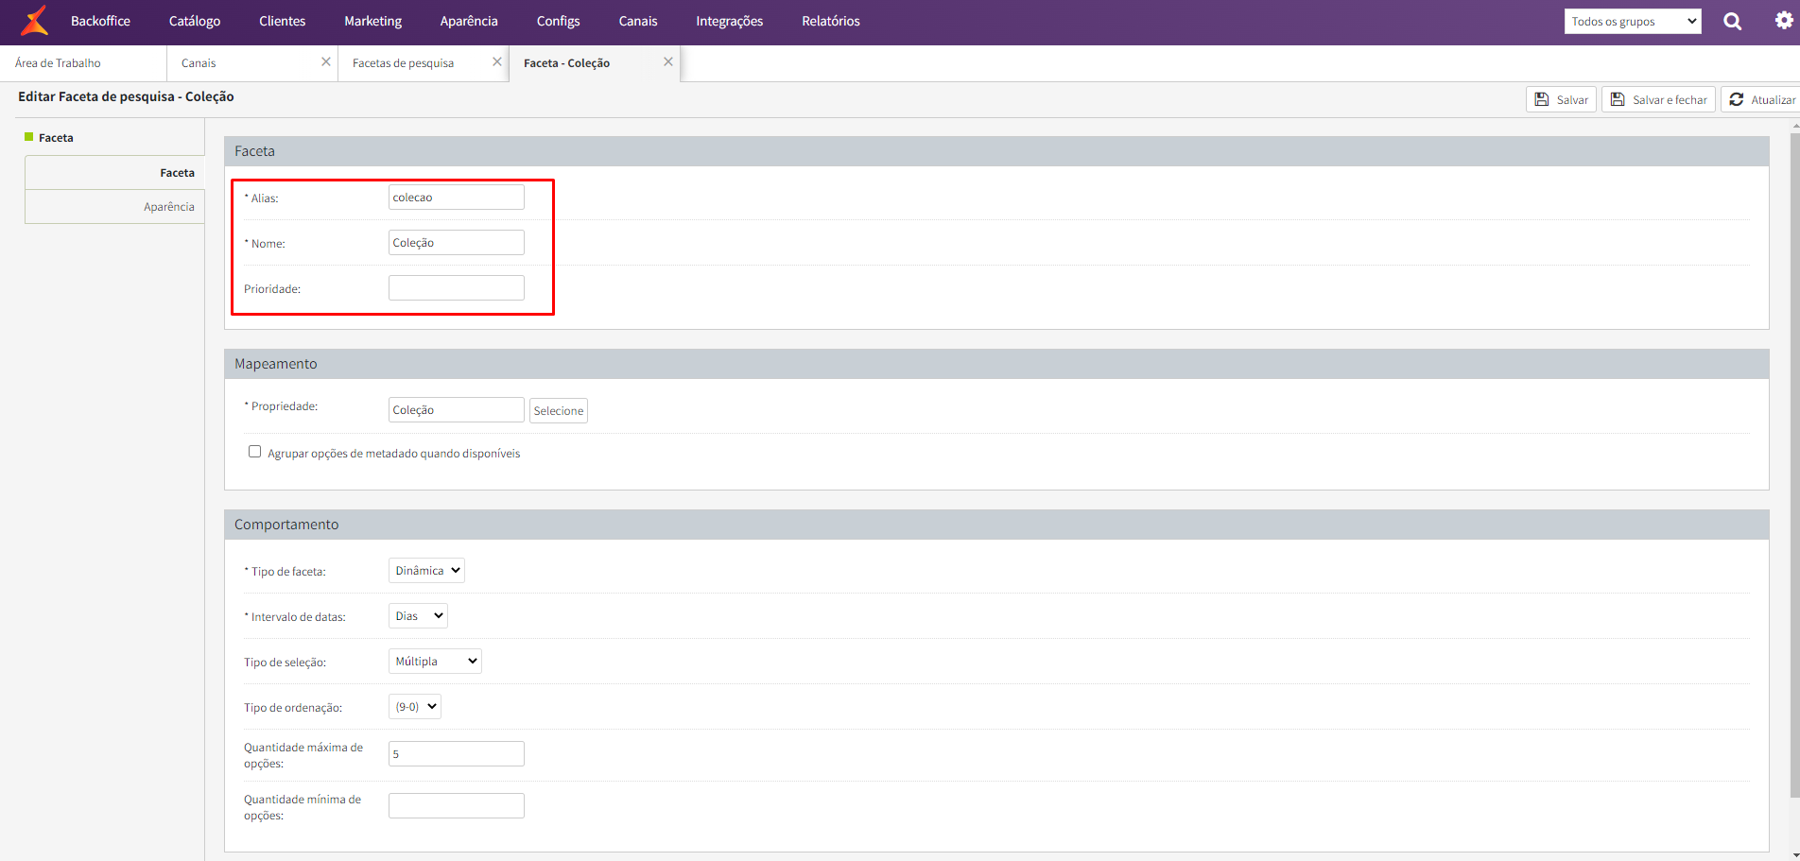Screen dimensions: 1800x861
Task: Click the Comportamento section header
Action: pyautogui.click(x=996, y=525)
